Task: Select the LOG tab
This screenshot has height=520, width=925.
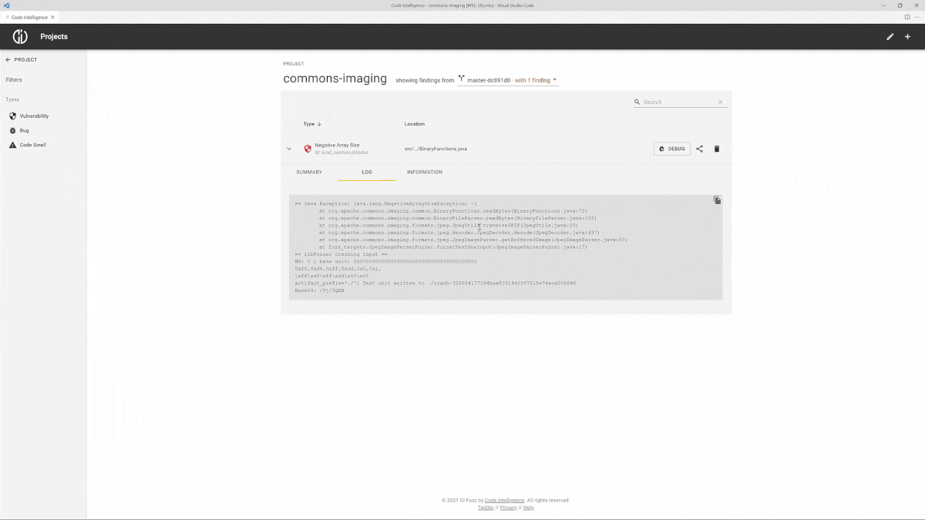Action: click(367, 172)
